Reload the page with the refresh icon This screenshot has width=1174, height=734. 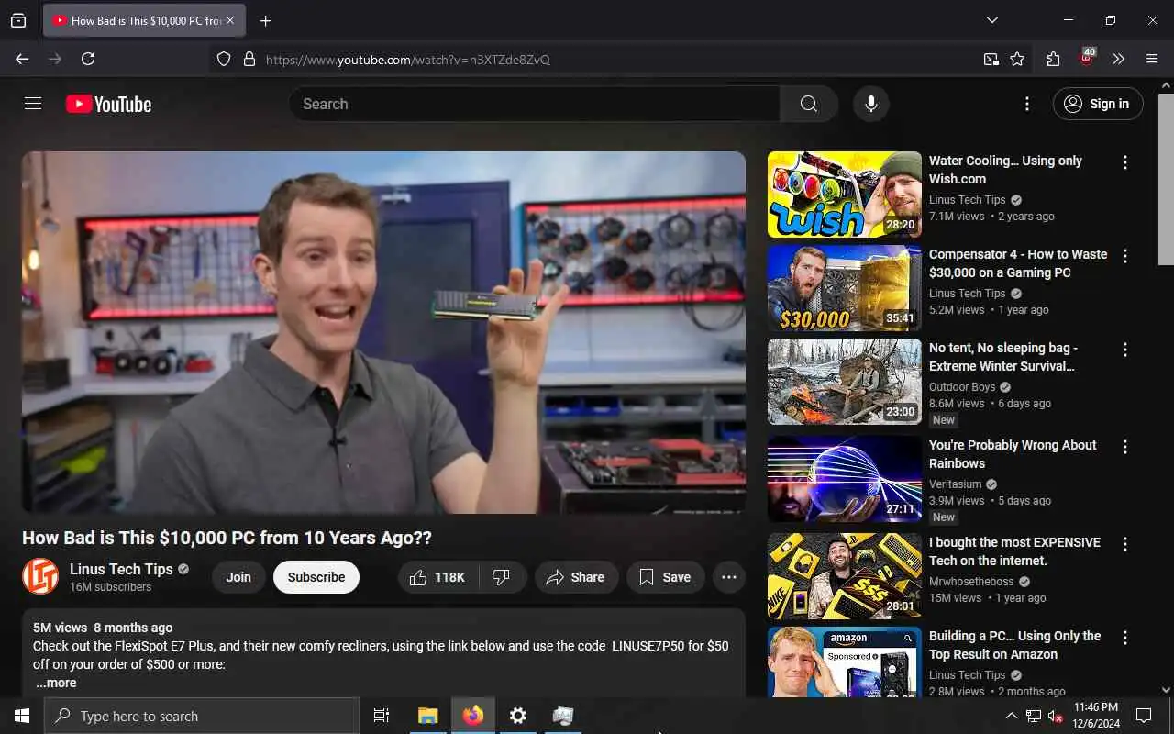coord(88,59)
